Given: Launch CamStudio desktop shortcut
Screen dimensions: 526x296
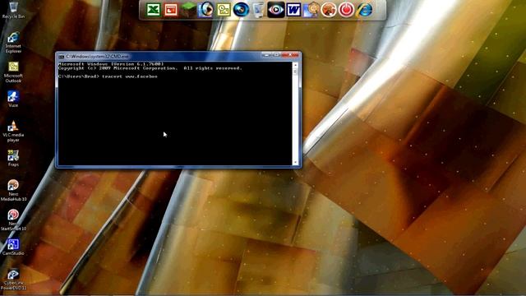Looking at the screenshot, I should [13, 247].
